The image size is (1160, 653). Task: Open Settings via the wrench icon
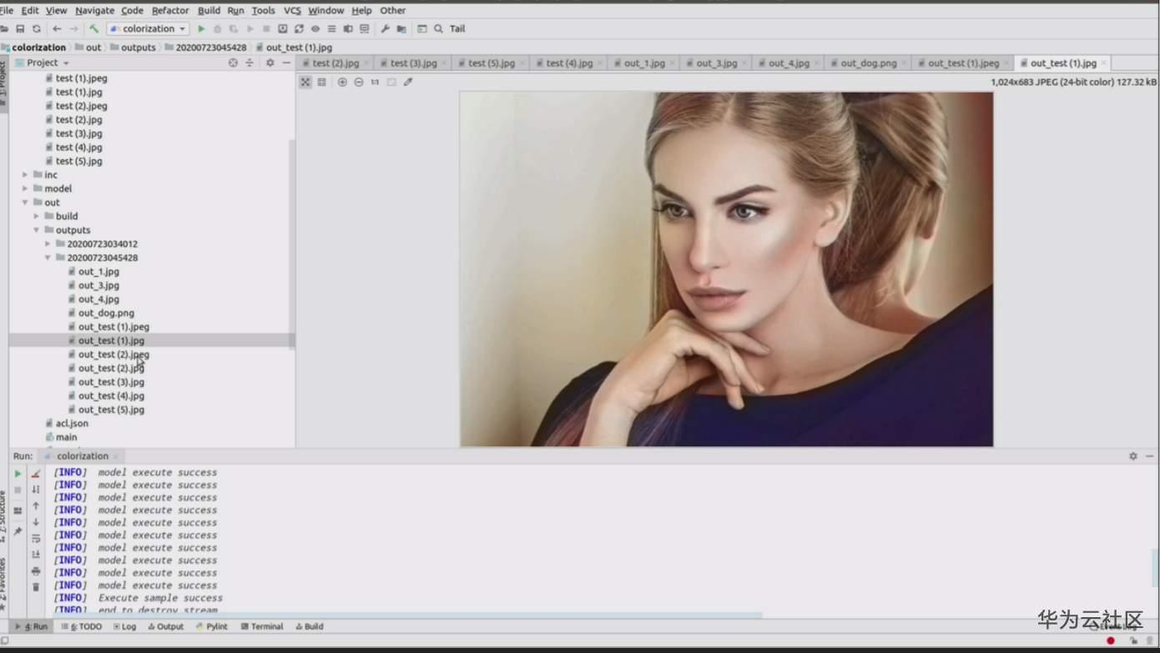[386, 28]
